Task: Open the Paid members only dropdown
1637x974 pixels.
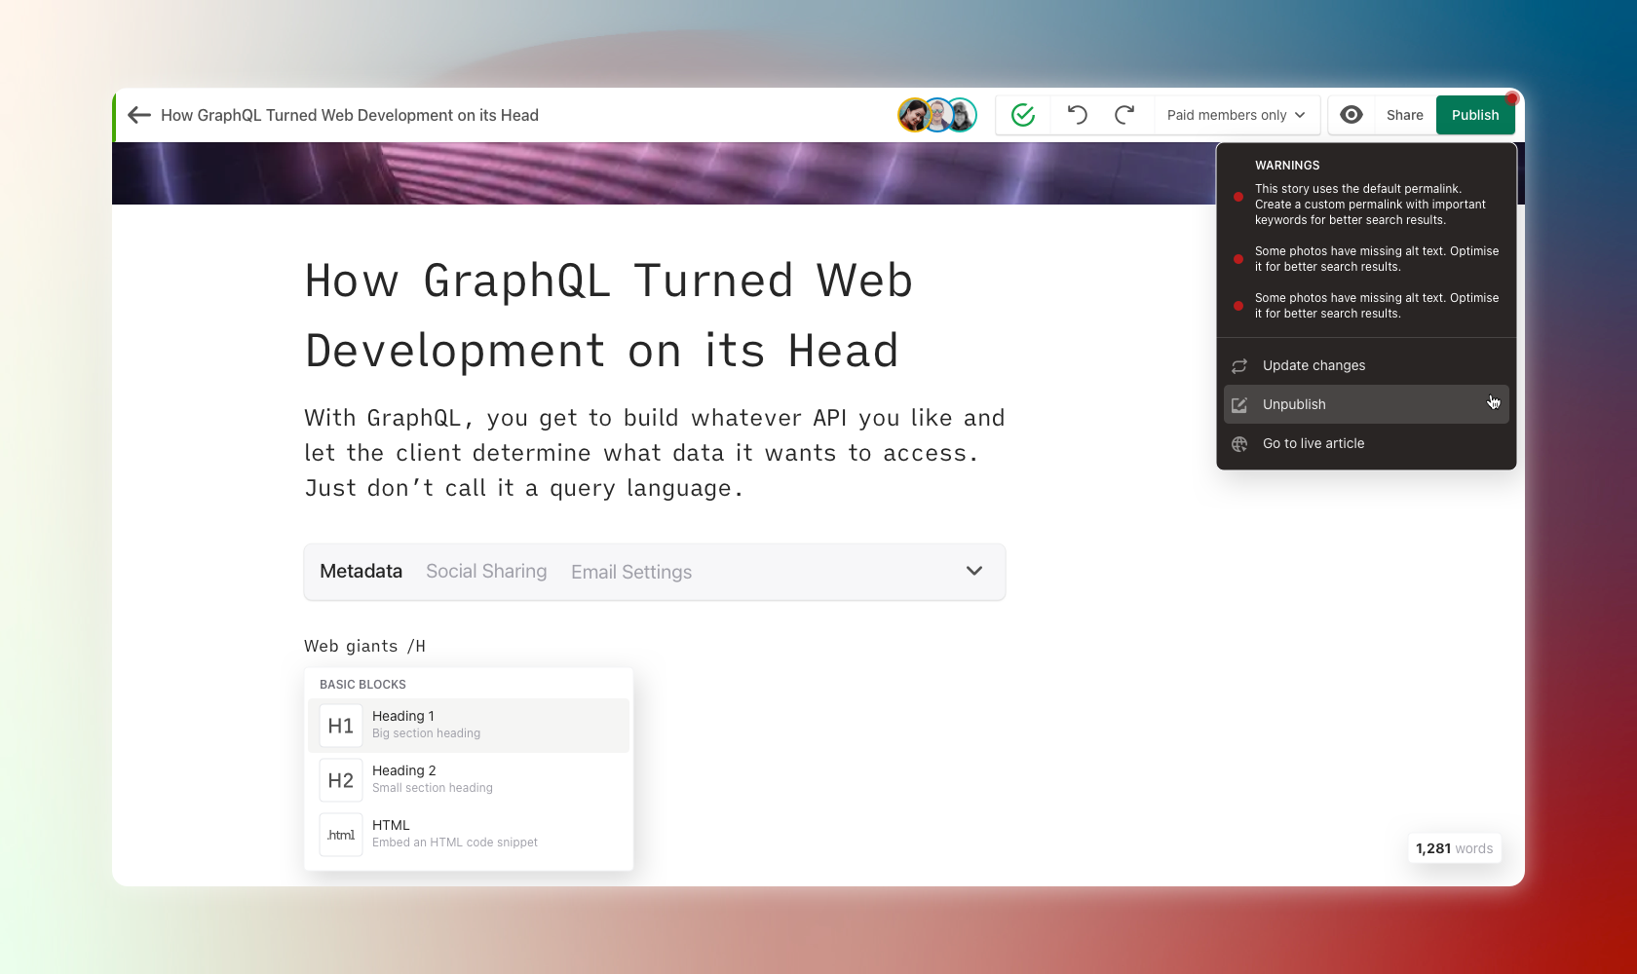Action: coord(1237,115)
